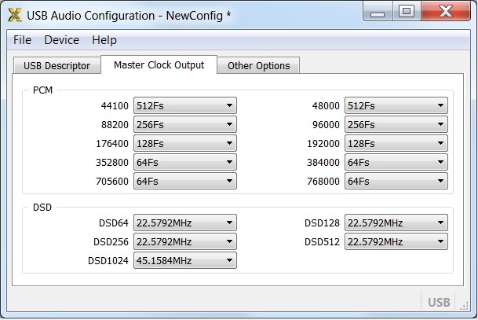This screenshot has height=320, width=478.
Task: Select the Master Clock Output tab
Action: (x=159, y=65)
